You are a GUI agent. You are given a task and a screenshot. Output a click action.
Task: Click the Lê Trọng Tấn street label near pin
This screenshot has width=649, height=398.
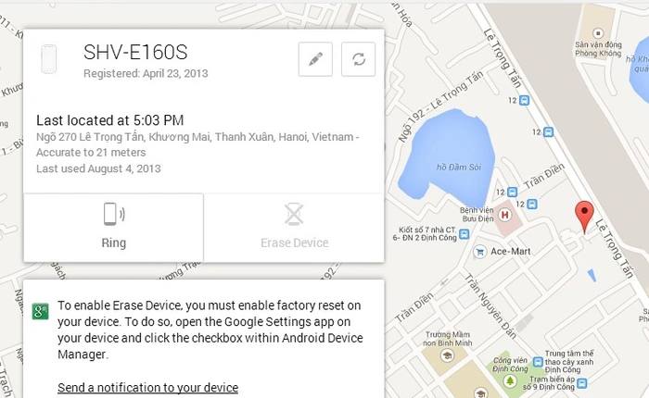pos(614,248)
